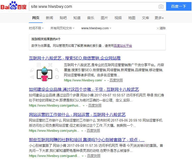
Task: Click the hlwsbwy.com/guandi... green URL
Action: (x=54, y=156)
